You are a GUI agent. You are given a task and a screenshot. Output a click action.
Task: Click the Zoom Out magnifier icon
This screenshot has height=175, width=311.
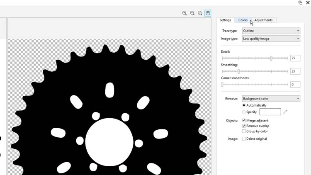192,13
